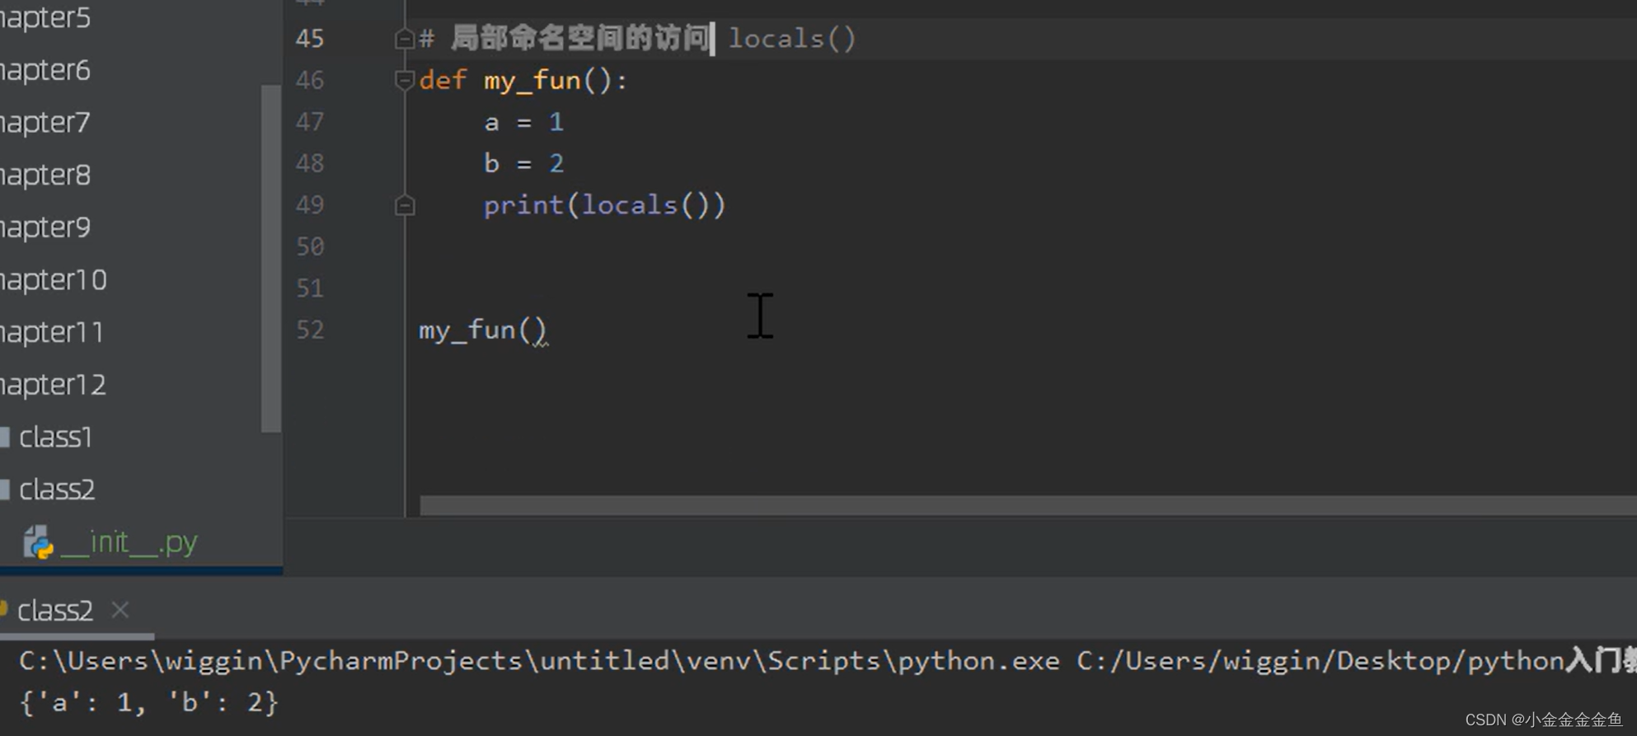Click the fold end marker on line 49
The width and height of the screenshot is (1637, 736).
404,205
